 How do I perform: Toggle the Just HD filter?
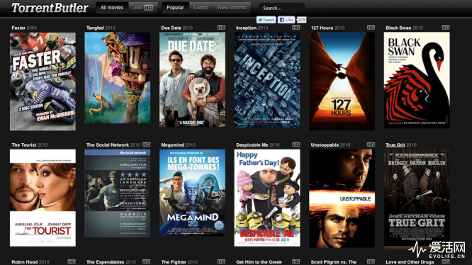point(143,8)
